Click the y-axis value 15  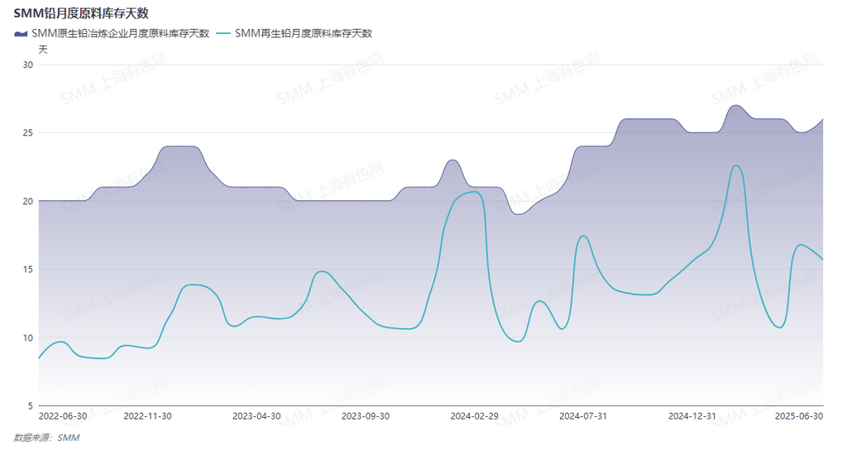27,270
